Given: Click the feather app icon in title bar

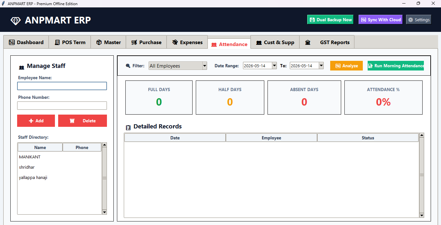Looking at the screenshot, I should (x=3, y=4).
